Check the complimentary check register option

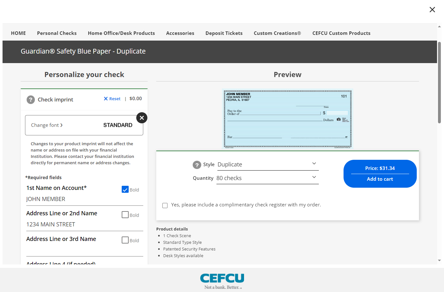(165, 205)
